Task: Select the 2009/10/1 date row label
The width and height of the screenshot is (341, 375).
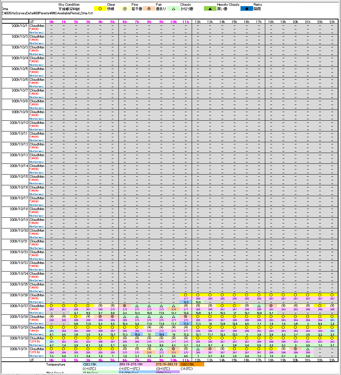Action: coord(19,26)
